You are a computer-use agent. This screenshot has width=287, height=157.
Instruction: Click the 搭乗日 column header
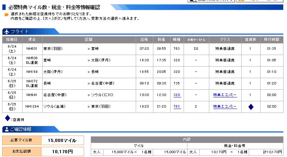[12, 39]
